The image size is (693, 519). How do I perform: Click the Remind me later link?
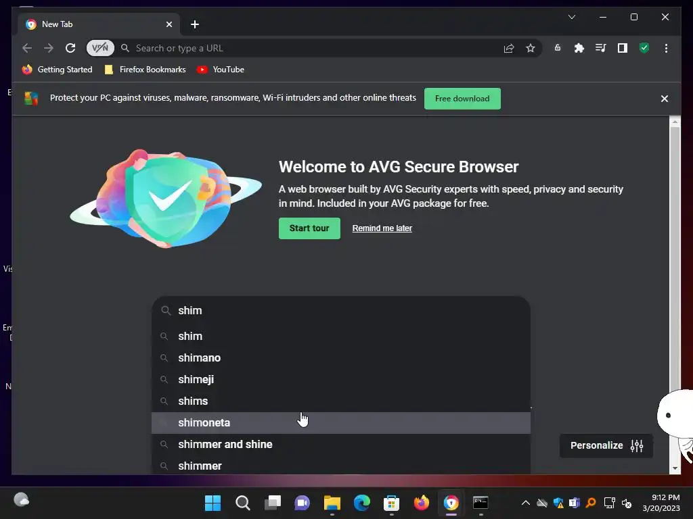[382, 228]
